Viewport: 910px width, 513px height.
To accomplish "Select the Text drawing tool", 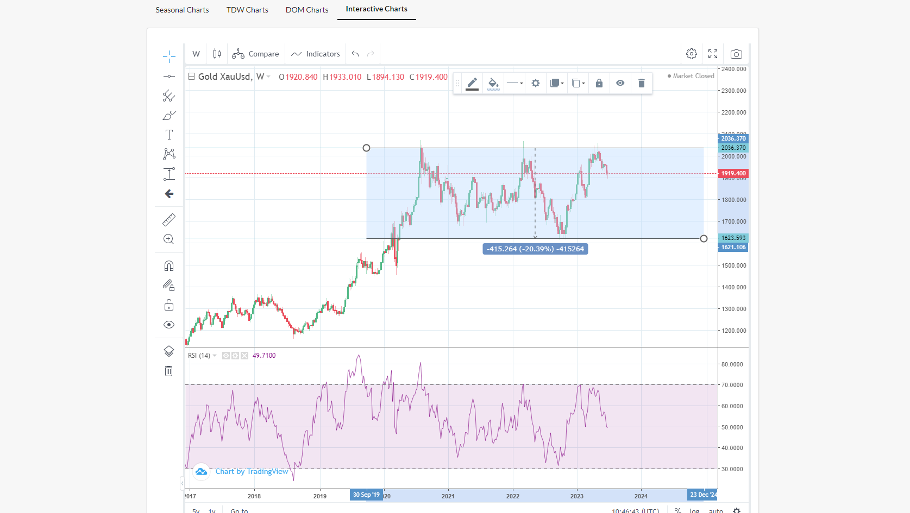I will 168,134.
